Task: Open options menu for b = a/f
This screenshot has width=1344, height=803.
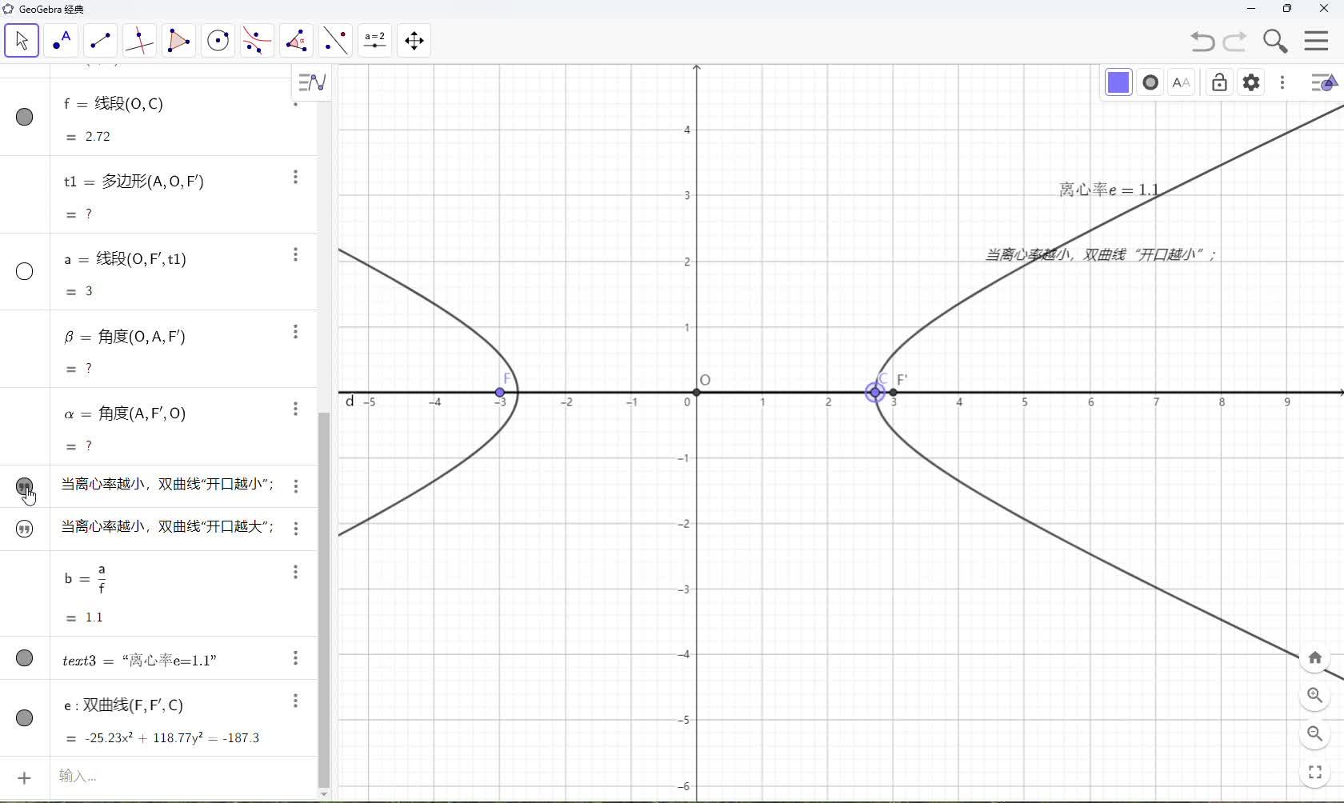Action: click(x=295, y=572)
